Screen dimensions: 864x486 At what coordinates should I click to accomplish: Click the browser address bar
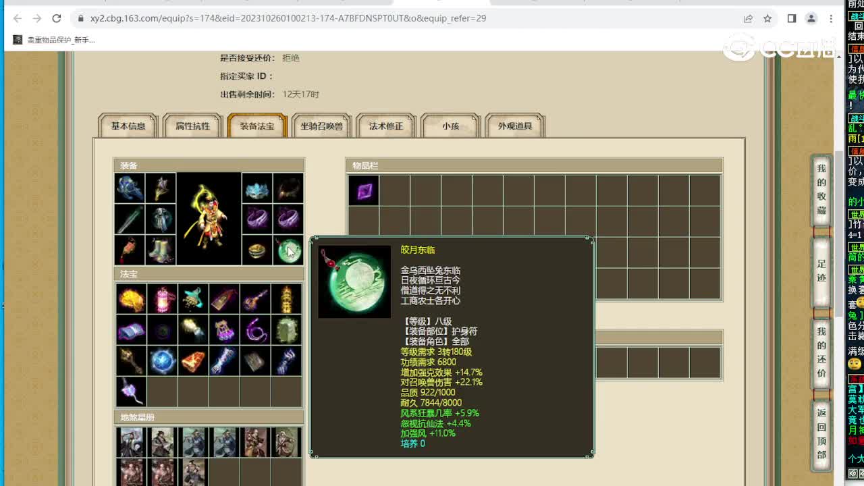(x=405, y=18)
